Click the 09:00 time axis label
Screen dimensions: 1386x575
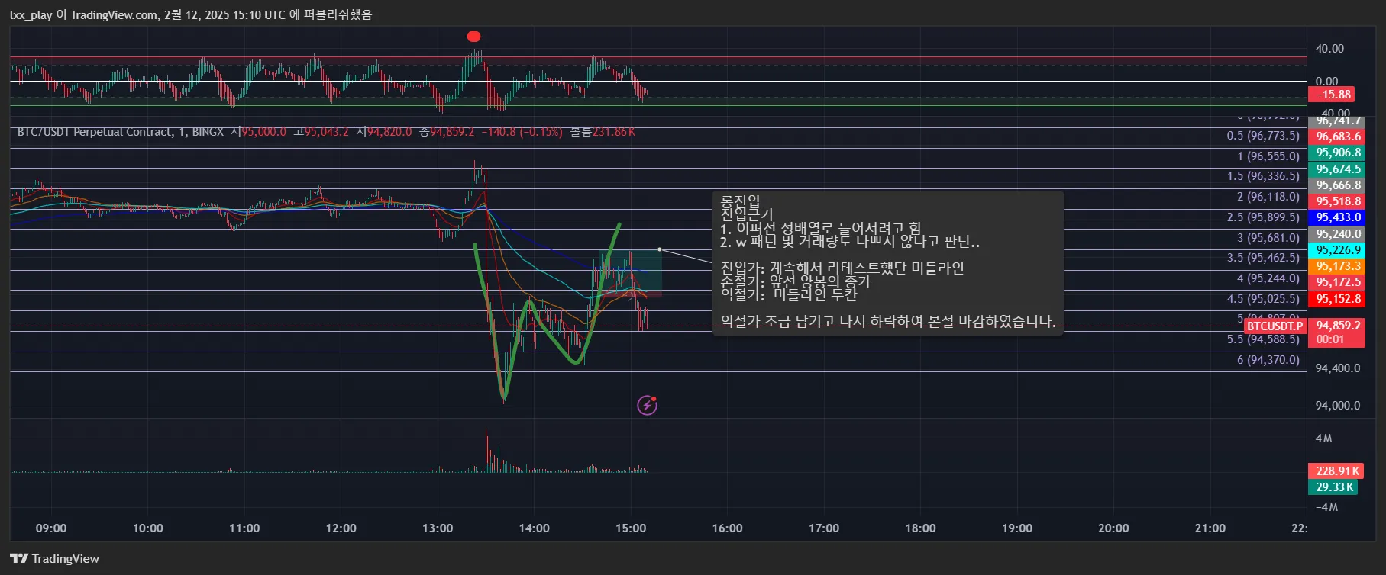point(51,528)
